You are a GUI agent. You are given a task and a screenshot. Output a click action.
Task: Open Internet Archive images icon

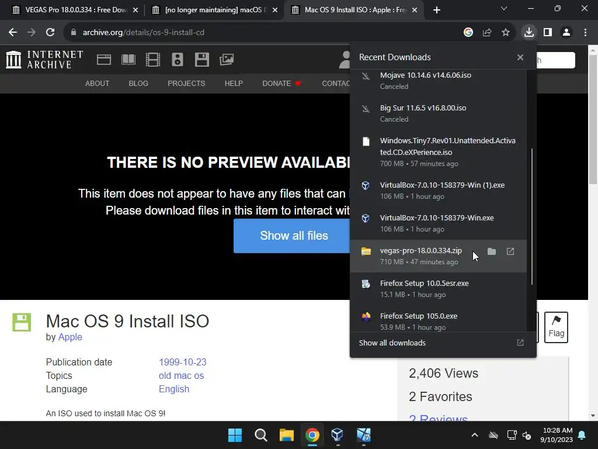(227, 60)
